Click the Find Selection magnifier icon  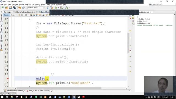[x=31, y=15]
